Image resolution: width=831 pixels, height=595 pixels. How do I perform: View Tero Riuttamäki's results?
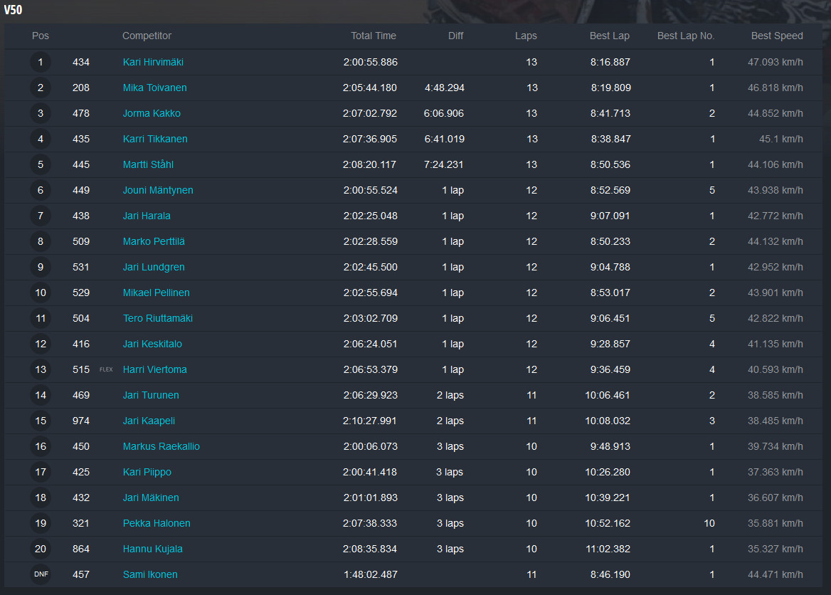[158, 318]
